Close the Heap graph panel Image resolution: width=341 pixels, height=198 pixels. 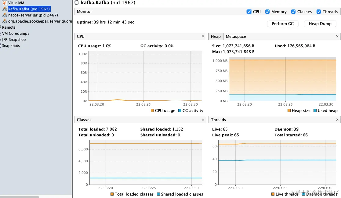[x=337, y=36]
